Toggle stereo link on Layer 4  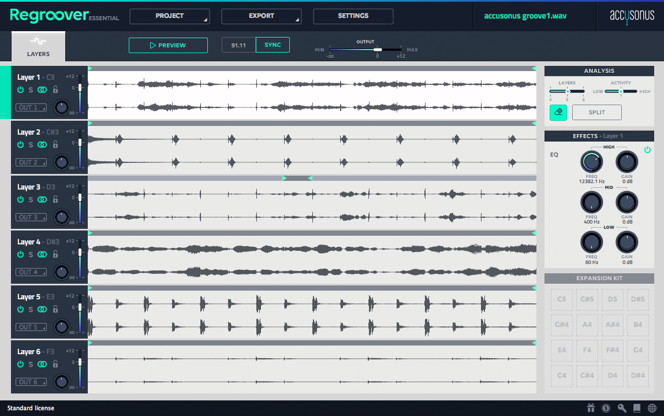[x=42, y=254]
